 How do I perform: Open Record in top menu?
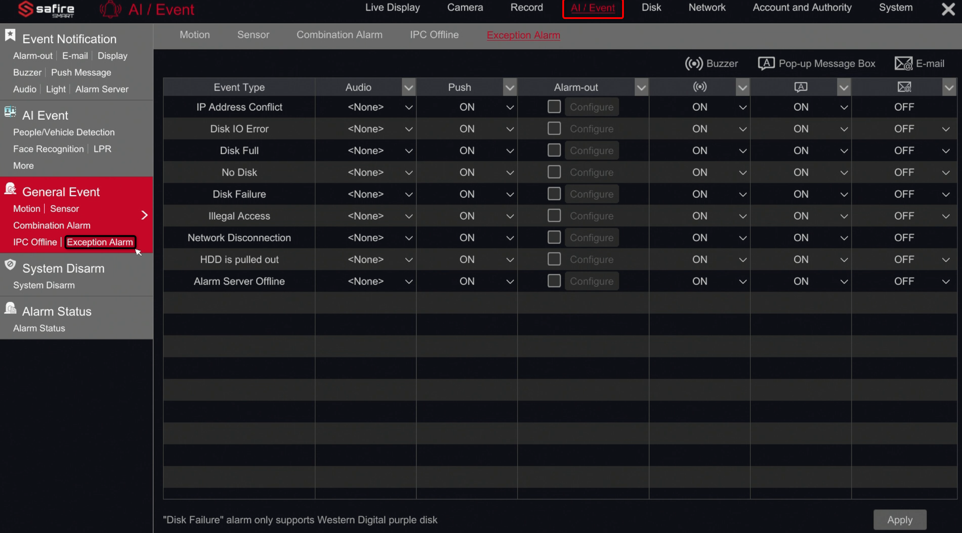526,8
